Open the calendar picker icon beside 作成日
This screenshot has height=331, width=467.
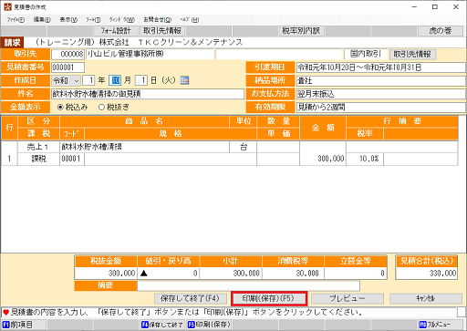coord(184,80)
